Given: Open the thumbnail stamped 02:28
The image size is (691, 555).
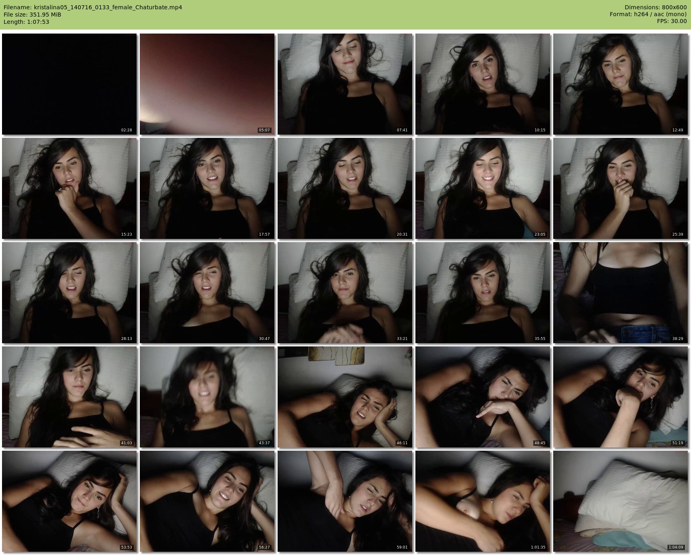Looking at the screenshot, I should [70, 84].
